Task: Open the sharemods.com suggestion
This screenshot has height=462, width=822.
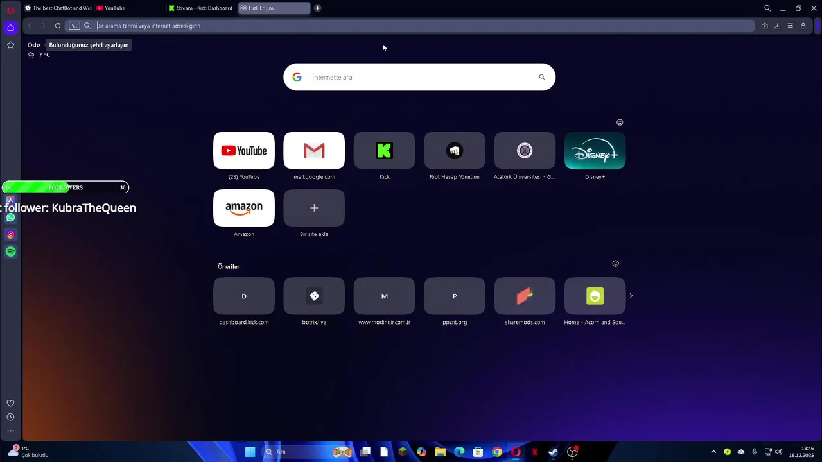Action: click(x=525, y=296)
